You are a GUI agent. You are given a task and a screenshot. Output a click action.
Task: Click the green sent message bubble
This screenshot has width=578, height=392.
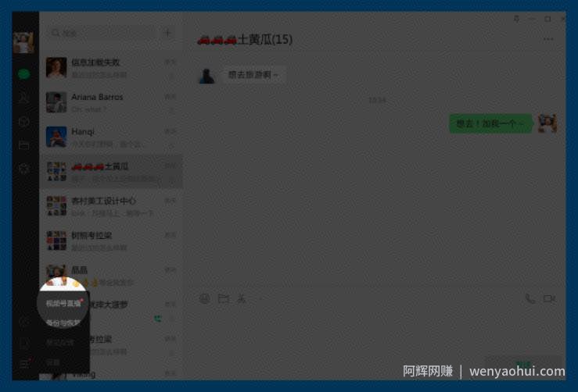tap(490, 123)
